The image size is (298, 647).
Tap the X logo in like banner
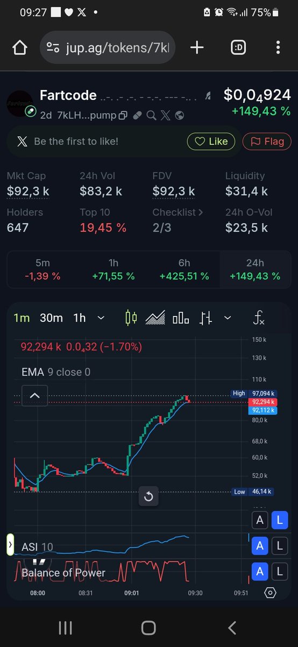22,142
